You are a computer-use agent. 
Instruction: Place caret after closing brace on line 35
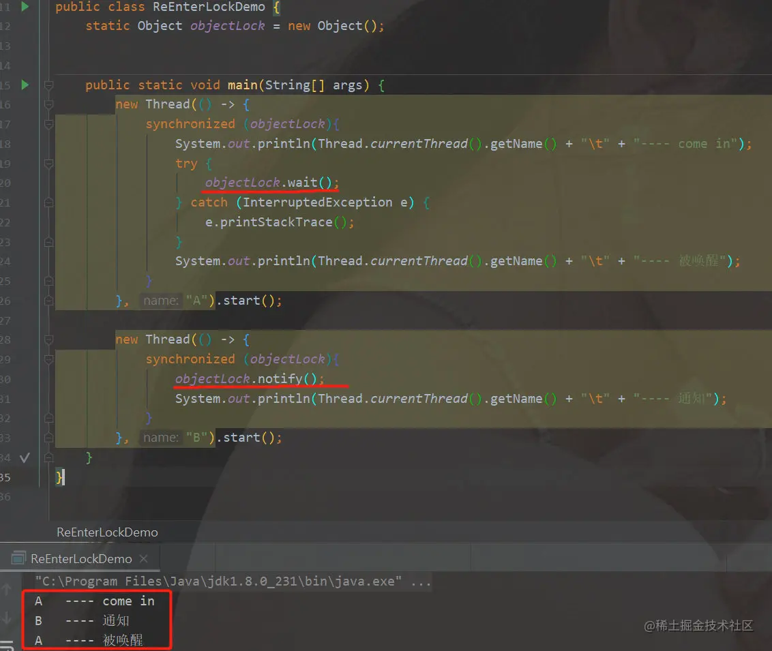(x=65, y=477)
